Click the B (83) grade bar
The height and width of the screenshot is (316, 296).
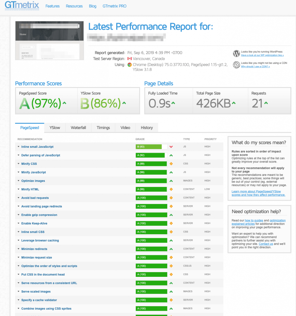click(152, 147)
